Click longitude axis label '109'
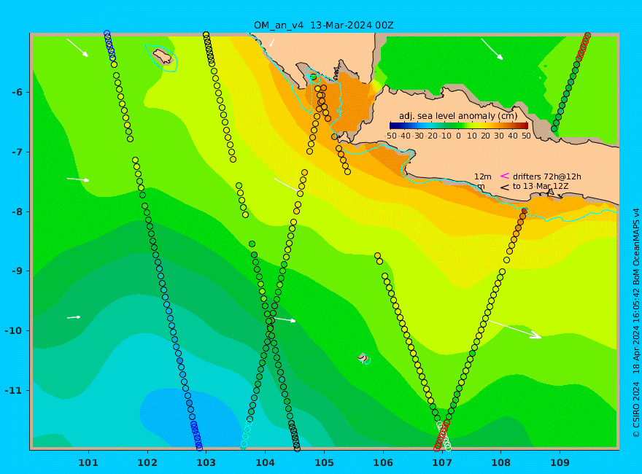Image resolution: width=642 pixels, height=474 pixels. (560, 462)
